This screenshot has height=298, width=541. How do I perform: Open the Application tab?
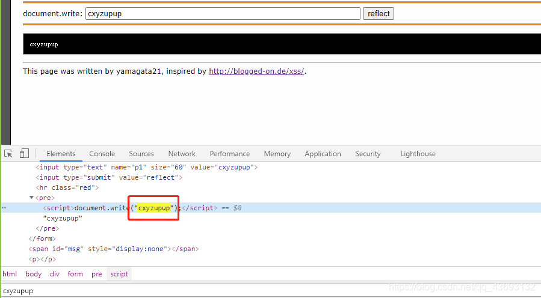(323, 154)
